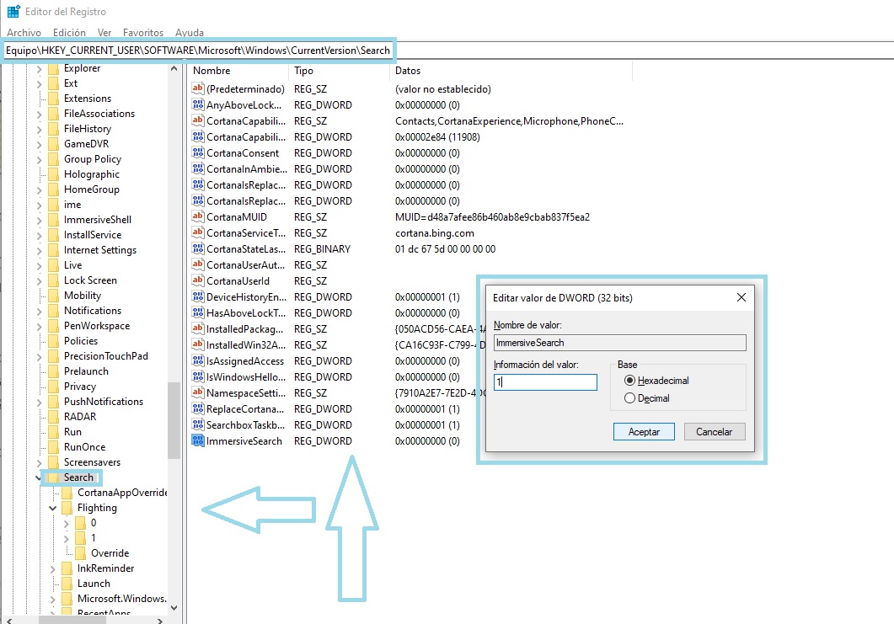Collapse the Search key in tree
Image resolution: width=894 pixels, height=624 pixels.
39,477
